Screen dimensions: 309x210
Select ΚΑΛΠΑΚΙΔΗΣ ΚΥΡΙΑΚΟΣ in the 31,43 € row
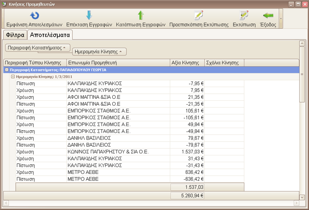point(118,159)
